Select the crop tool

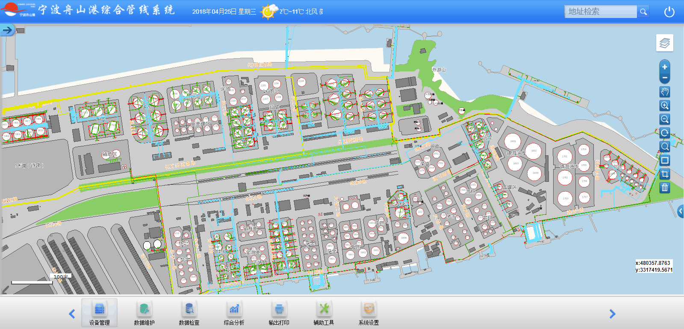(664, 174)
